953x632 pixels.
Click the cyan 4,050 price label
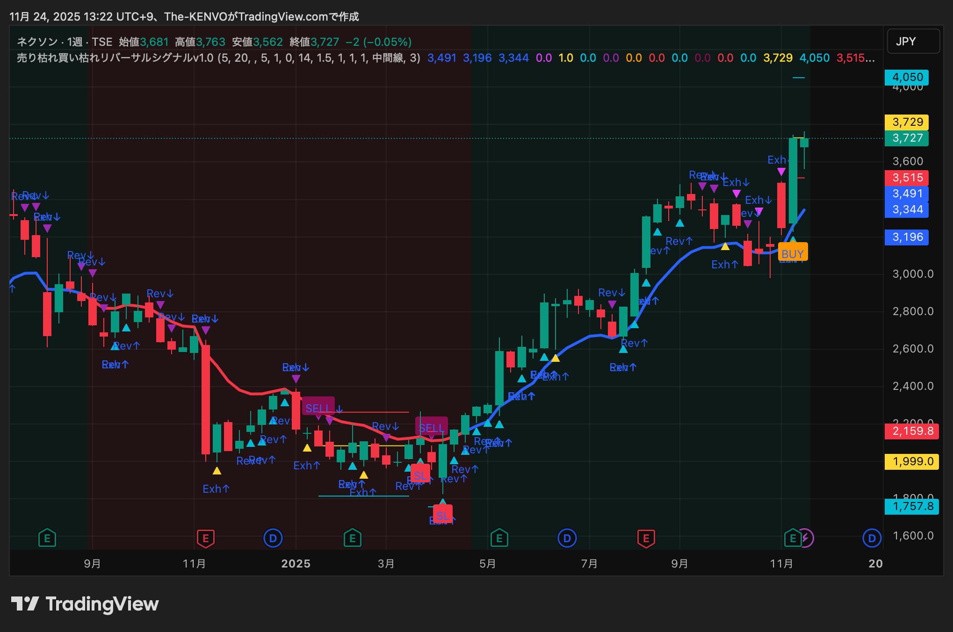click(x=907, y=77)
